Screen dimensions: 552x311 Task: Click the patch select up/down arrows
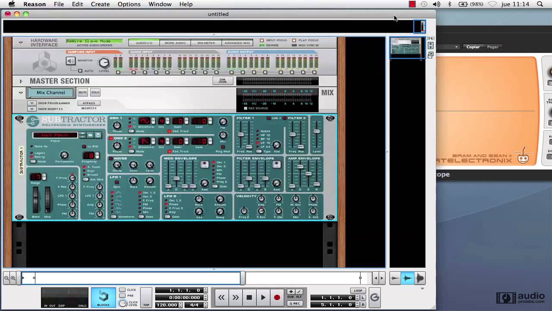82,135
